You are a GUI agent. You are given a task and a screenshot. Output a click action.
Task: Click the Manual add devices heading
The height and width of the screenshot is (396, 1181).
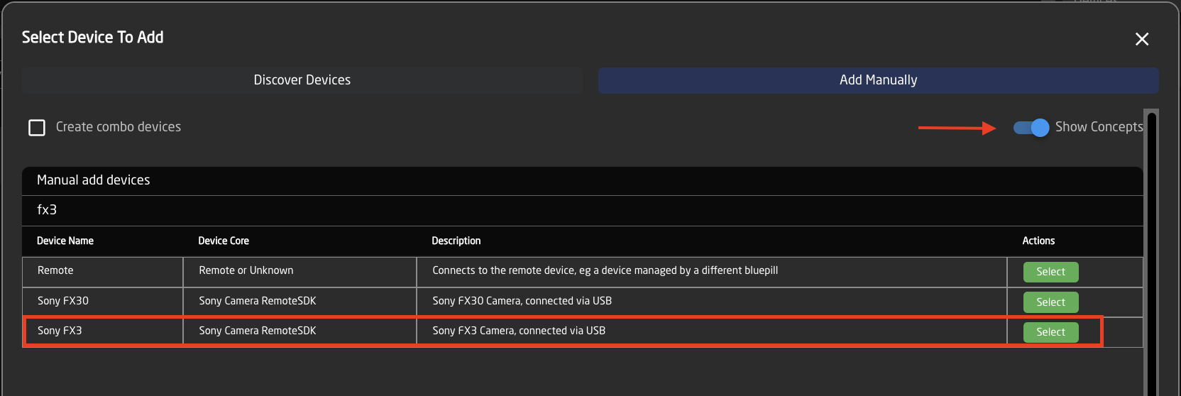[x=94, y=180]
